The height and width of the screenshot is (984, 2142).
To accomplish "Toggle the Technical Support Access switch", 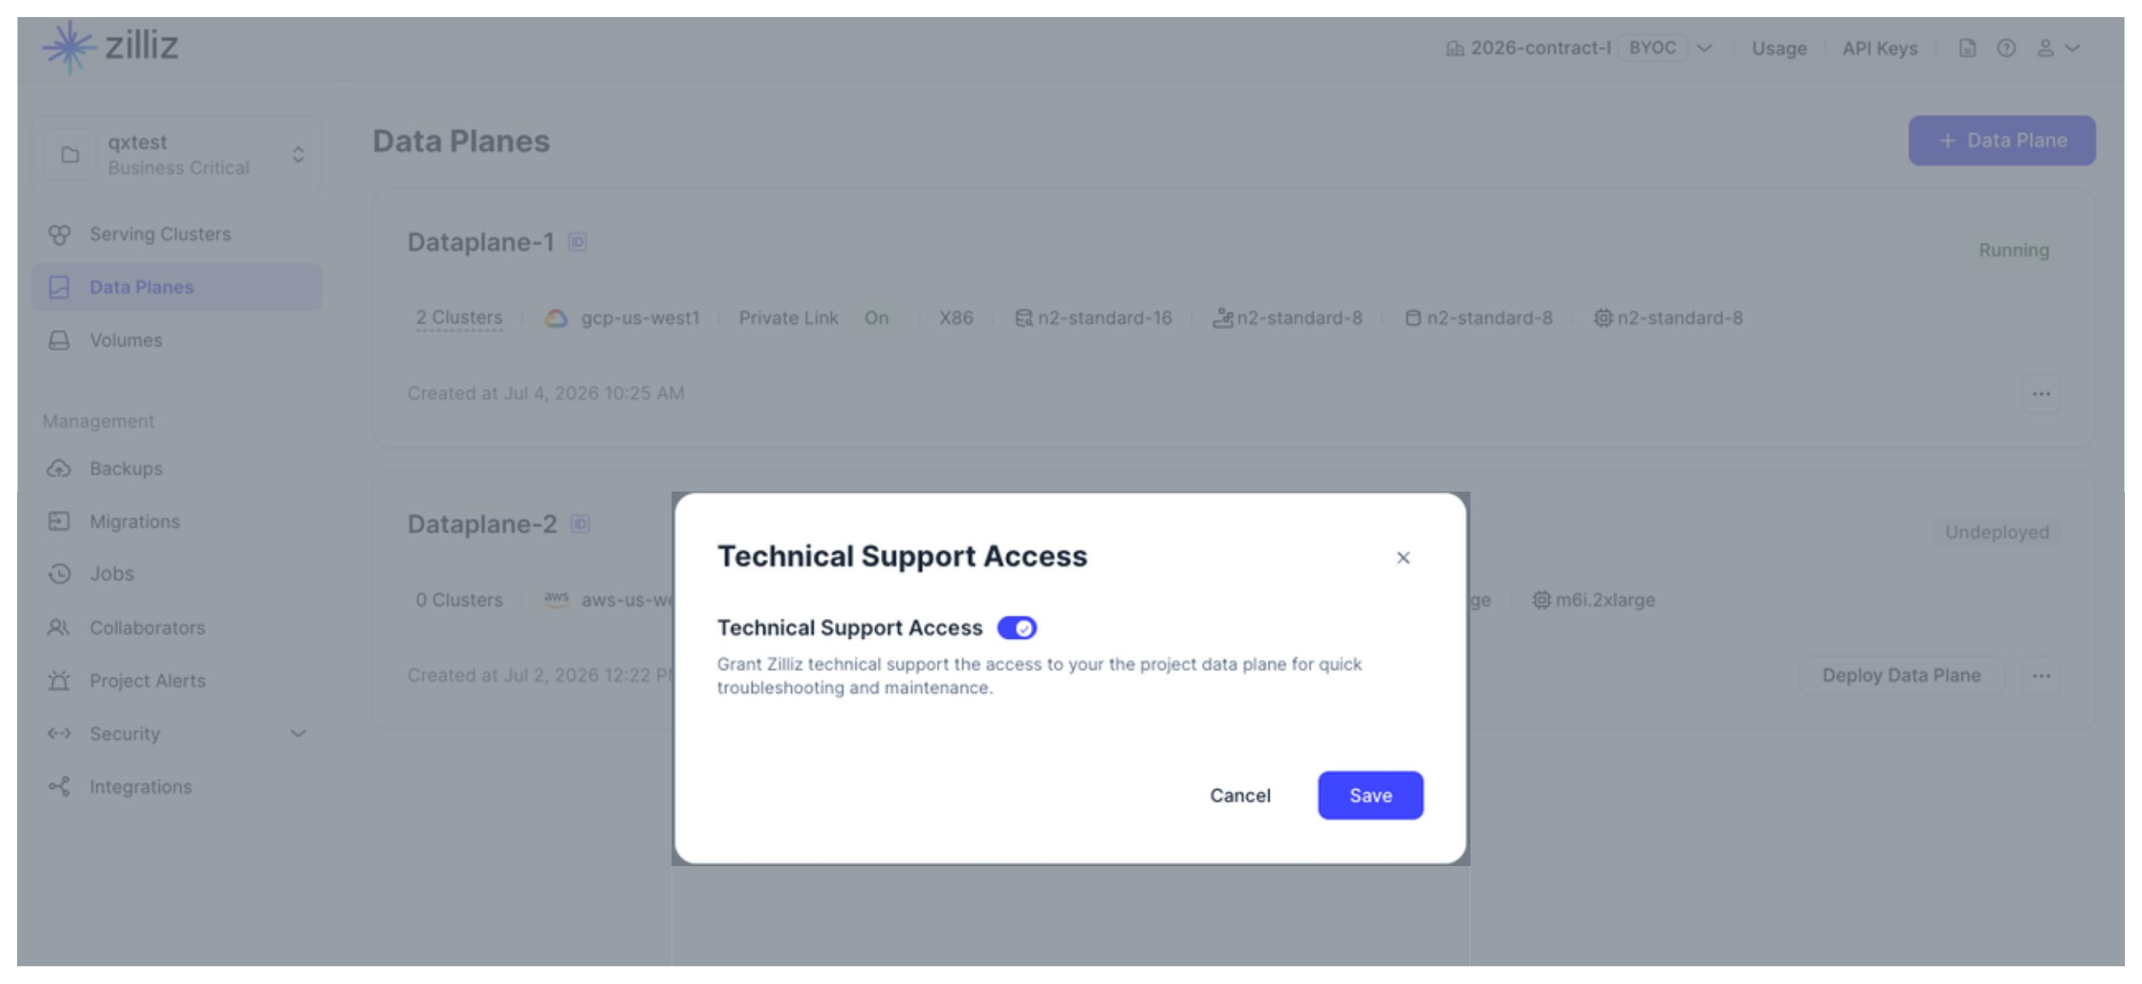I will point(1016,628).
